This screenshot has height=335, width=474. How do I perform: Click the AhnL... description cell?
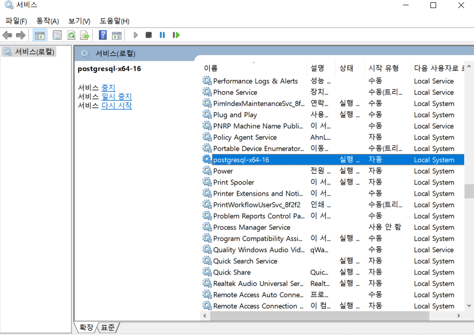[321, 137]
